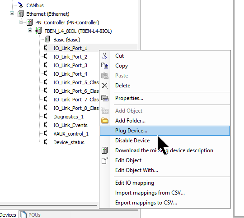Select Disable Device menu entry

(x=165, y=141)
